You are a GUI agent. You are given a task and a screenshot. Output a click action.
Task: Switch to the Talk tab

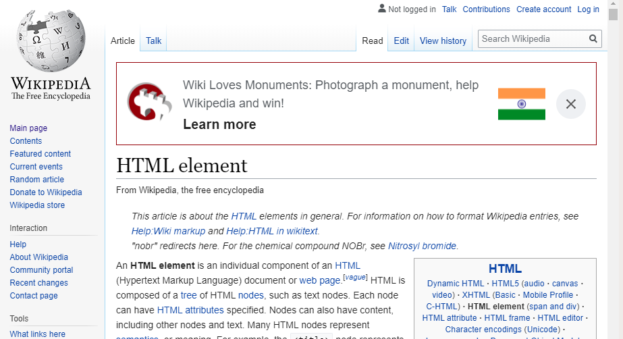click(153, 41)
